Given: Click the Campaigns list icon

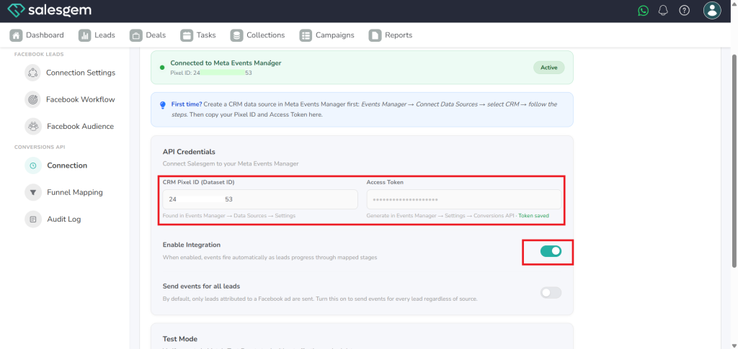Looking at the screenshot, I should coord(306,35).
